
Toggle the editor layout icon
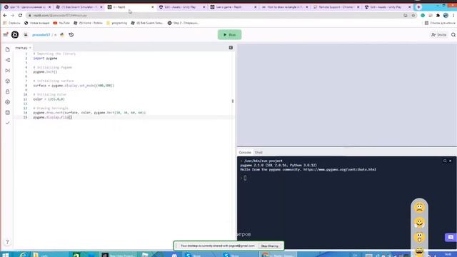pos(231,48)
